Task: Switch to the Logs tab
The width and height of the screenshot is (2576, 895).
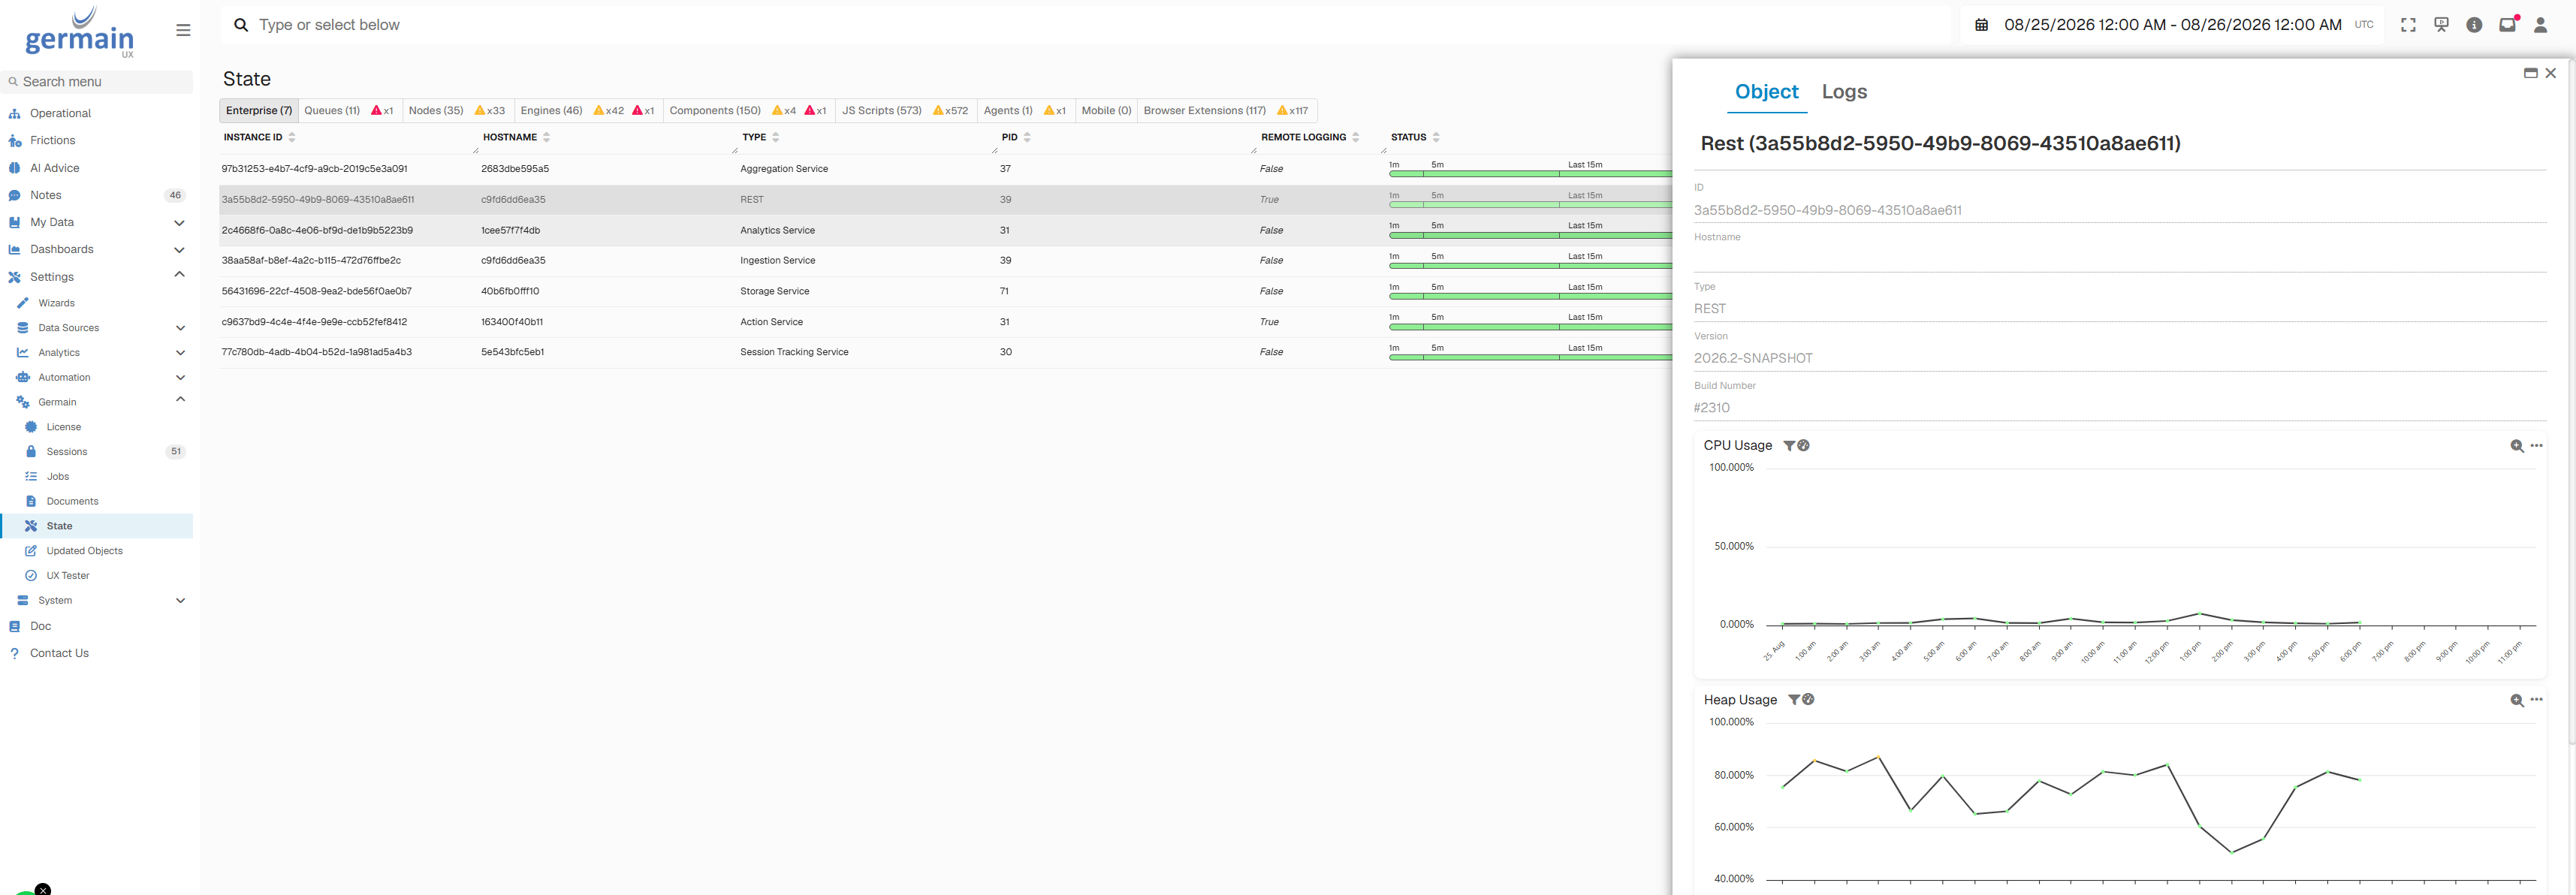Action: [1844, 92]
